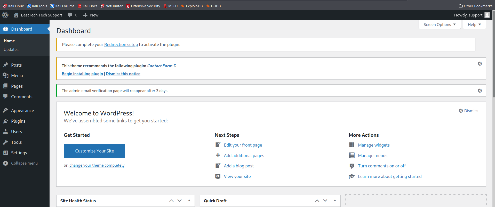
Task: Select Home in the Dashboard submenu
Action: [x=9, y=41]
